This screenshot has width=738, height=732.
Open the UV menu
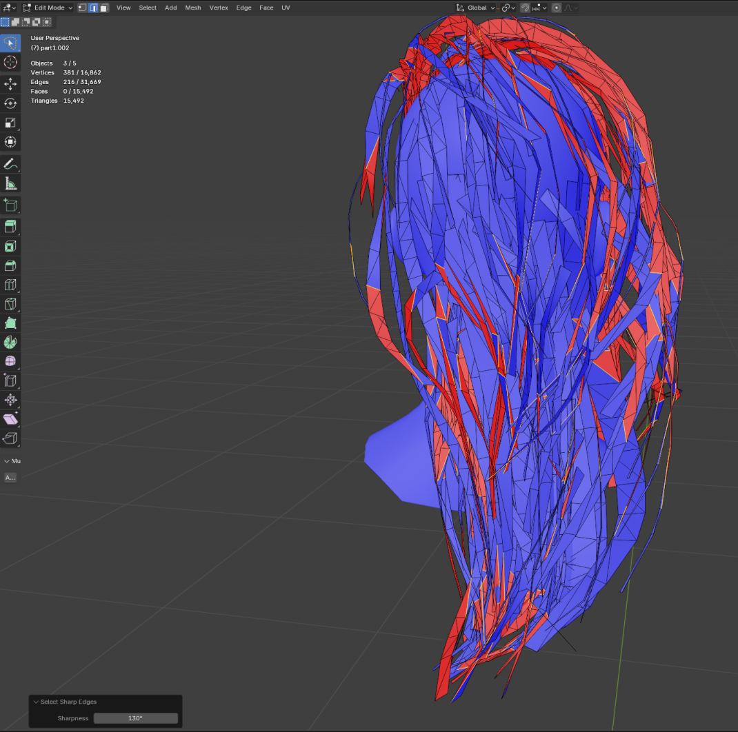pyautogui.click(x=286, y=8)
